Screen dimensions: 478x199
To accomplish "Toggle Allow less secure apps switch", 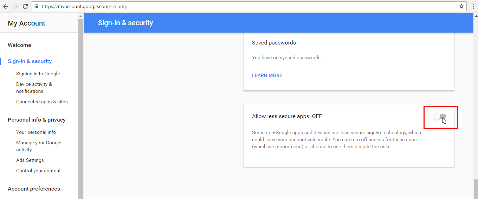I will (440, 117).
